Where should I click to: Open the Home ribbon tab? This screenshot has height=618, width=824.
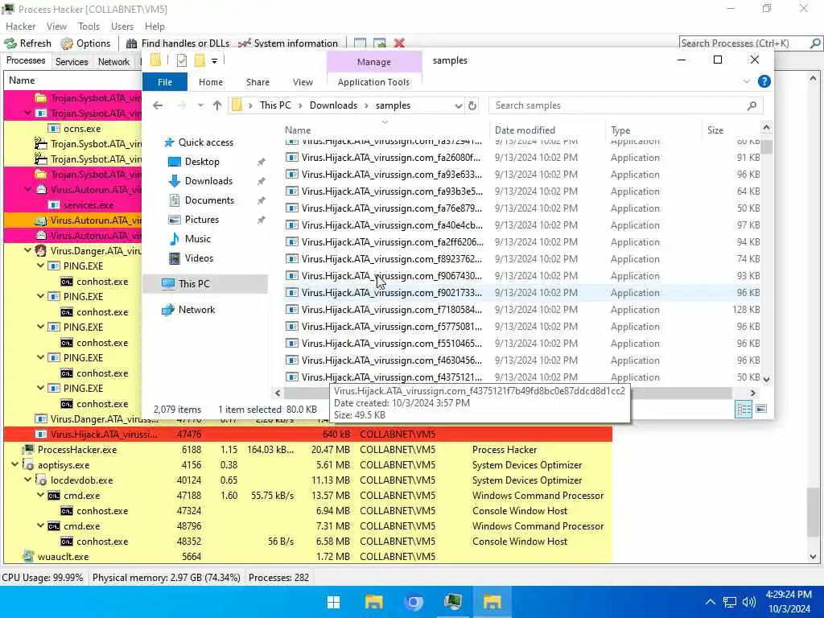click(x=211, y=82)
